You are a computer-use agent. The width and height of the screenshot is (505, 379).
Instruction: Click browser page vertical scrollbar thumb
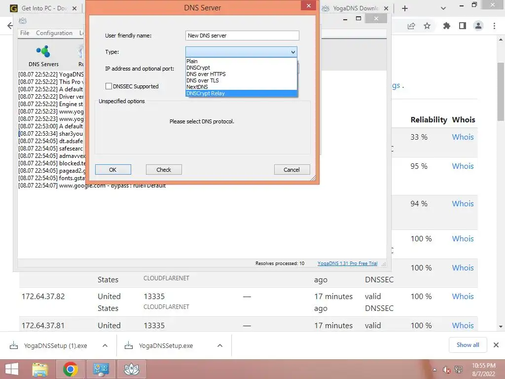501,92
